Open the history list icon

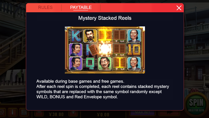pos(24,112)
